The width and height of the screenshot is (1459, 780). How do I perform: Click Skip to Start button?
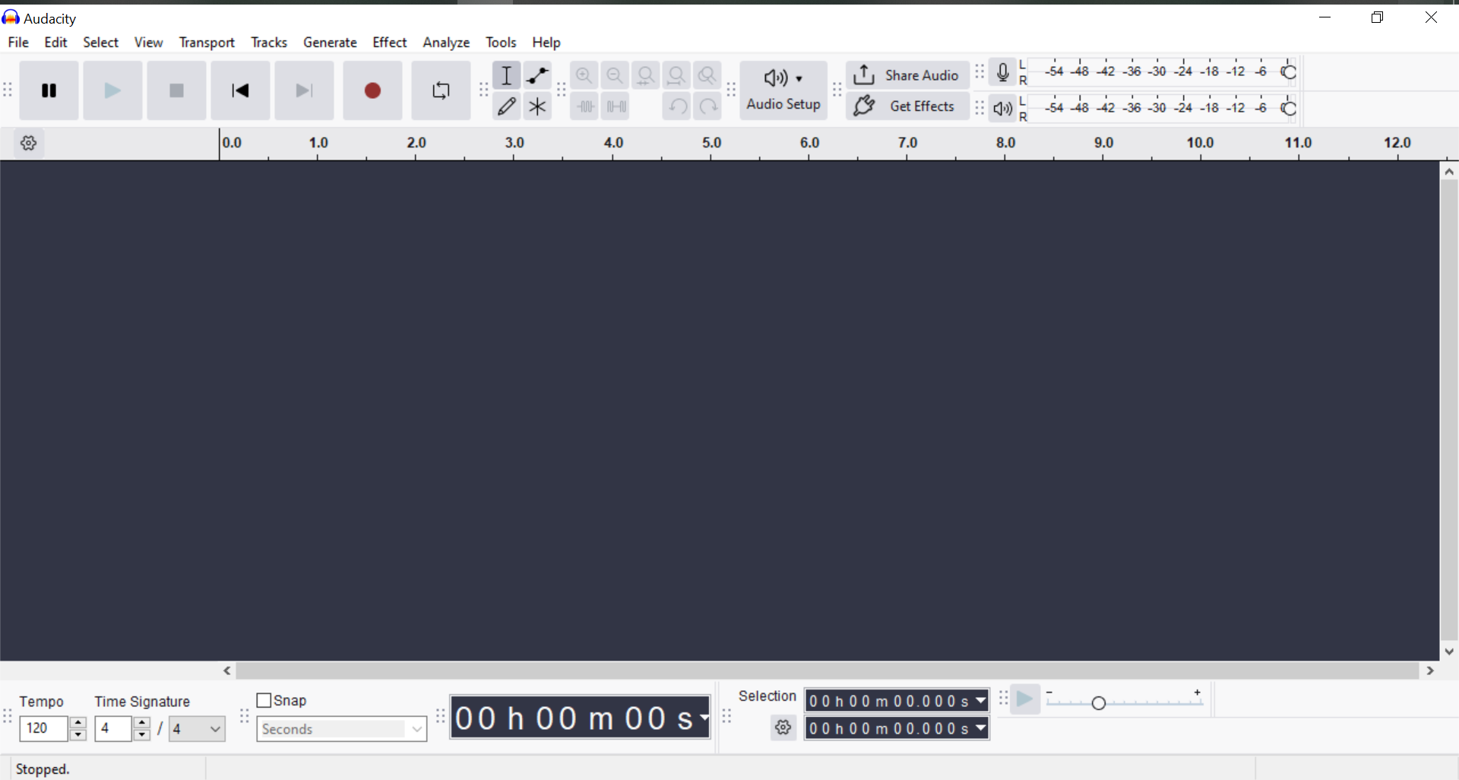(x=240, y=91)
